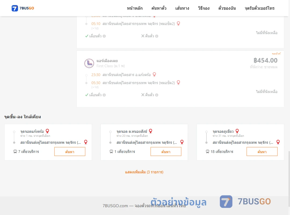Click the 05:10 arrival time

pos(96,24)
